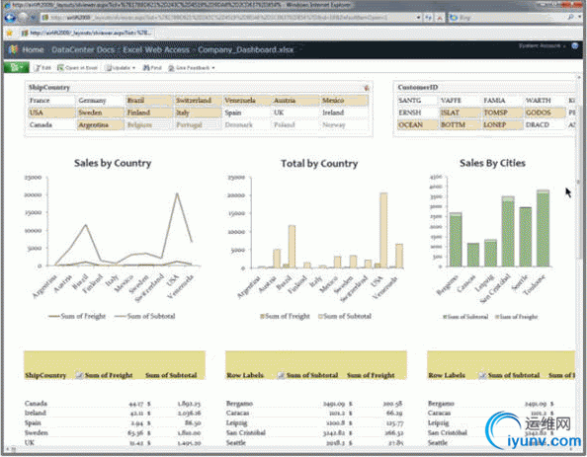Select VAFFE in CustomerID slicer
Viewport: 587px width, 457px height.
tap(460, 101)
